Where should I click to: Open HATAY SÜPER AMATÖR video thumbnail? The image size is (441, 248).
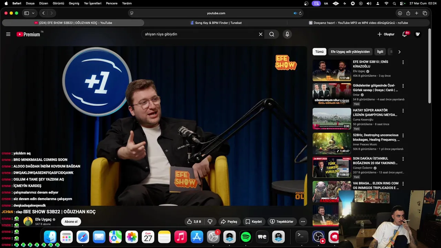pyautogui.click(x=332, y=119)
